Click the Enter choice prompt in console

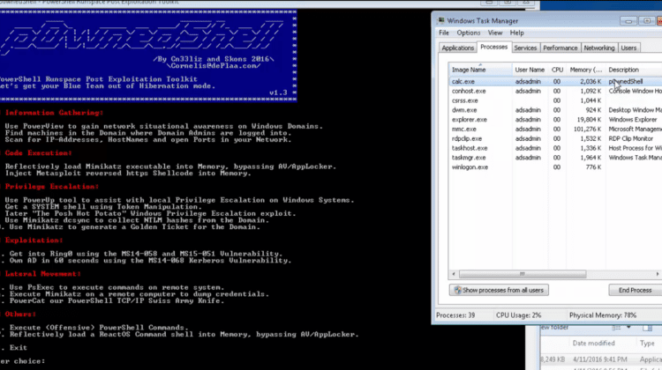pos(22,361)
